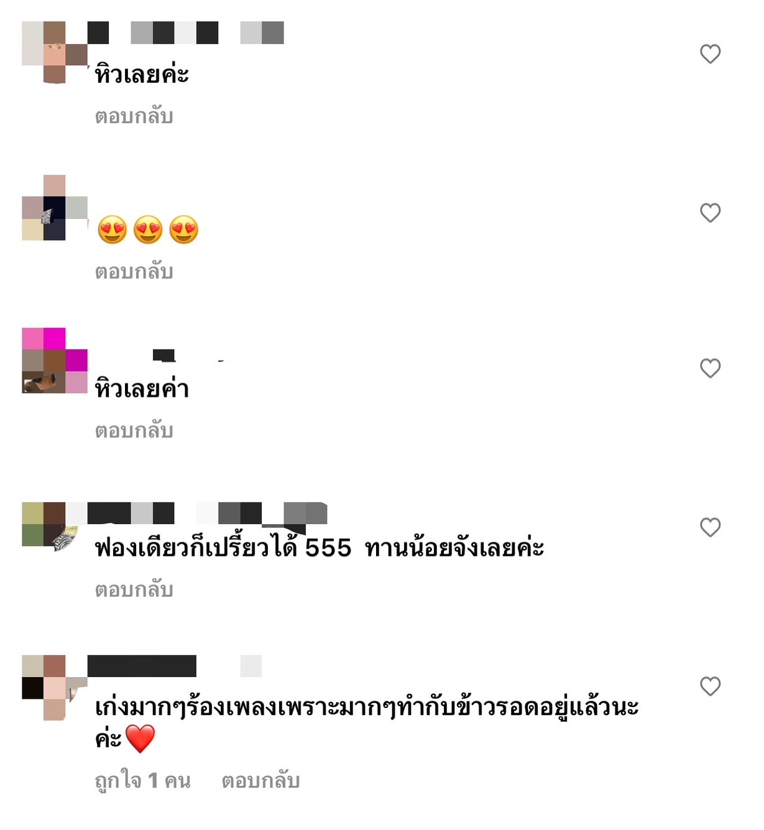The image size is (764, 830).
Task: Open the blurred username above "ฟองเดียวก็เปรี้ยวได้ 555"
Action: point(207,514)
